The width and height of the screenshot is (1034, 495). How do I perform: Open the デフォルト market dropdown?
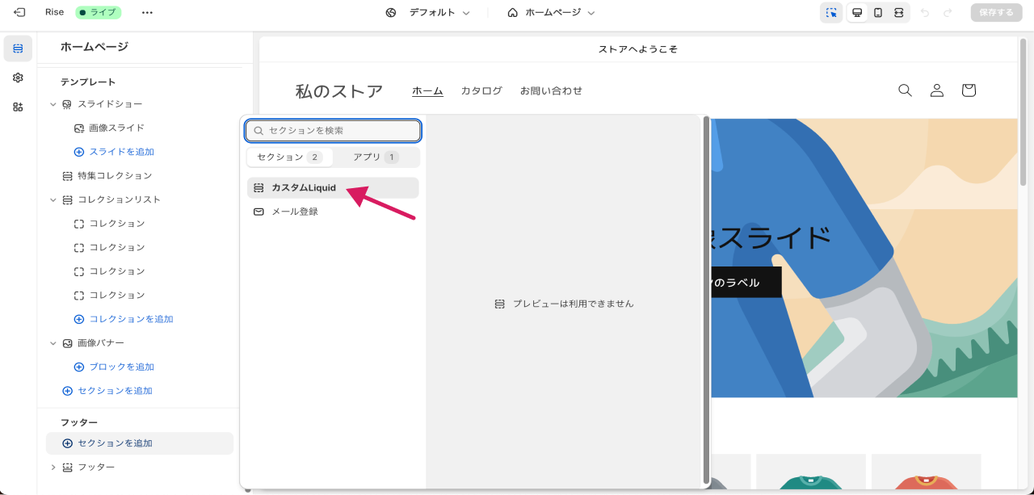point(428,13)
